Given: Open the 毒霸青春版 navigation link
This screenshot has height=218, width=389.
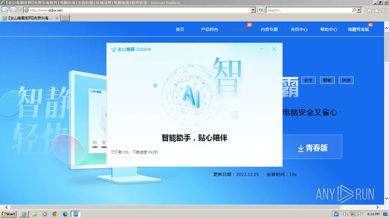Looking at the screenshot, I should coord(359,29).
